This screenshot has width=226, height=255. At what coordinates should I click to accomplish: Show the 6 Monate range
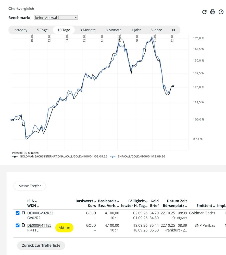(114, 30)
